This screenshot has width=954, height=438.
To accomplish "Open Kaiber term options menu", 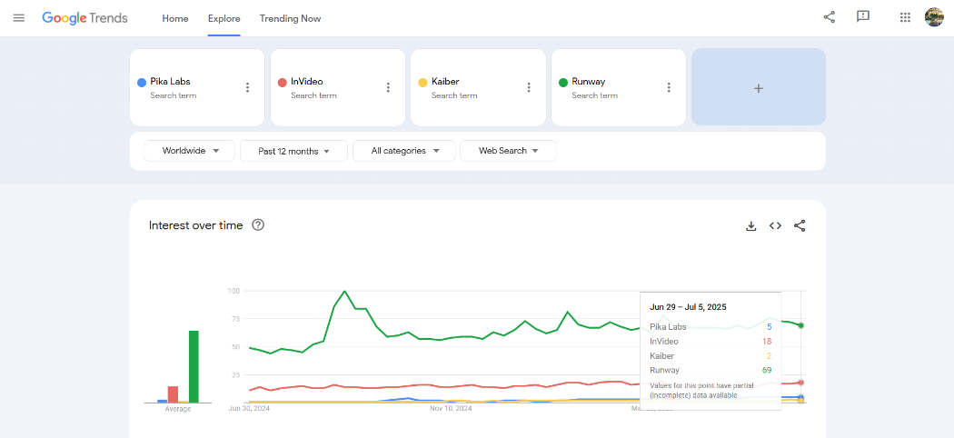I will click(x=529, y=87).
